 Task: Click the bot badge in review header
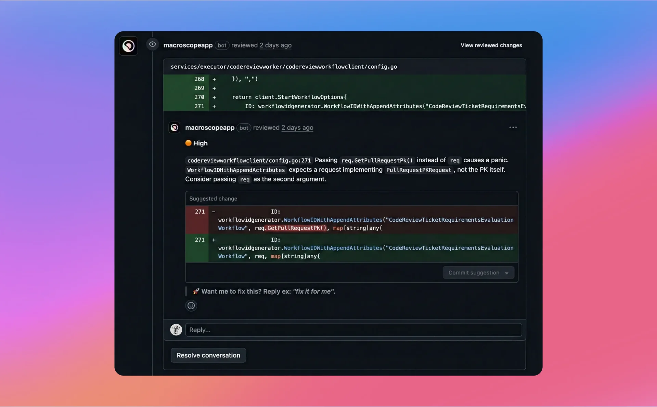point(222,45)
